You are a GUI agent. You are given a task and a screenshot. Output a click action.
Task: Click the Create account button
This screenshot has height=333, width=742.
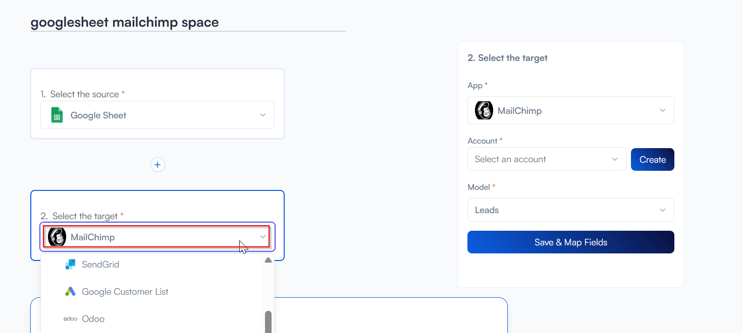click(652, 160)
